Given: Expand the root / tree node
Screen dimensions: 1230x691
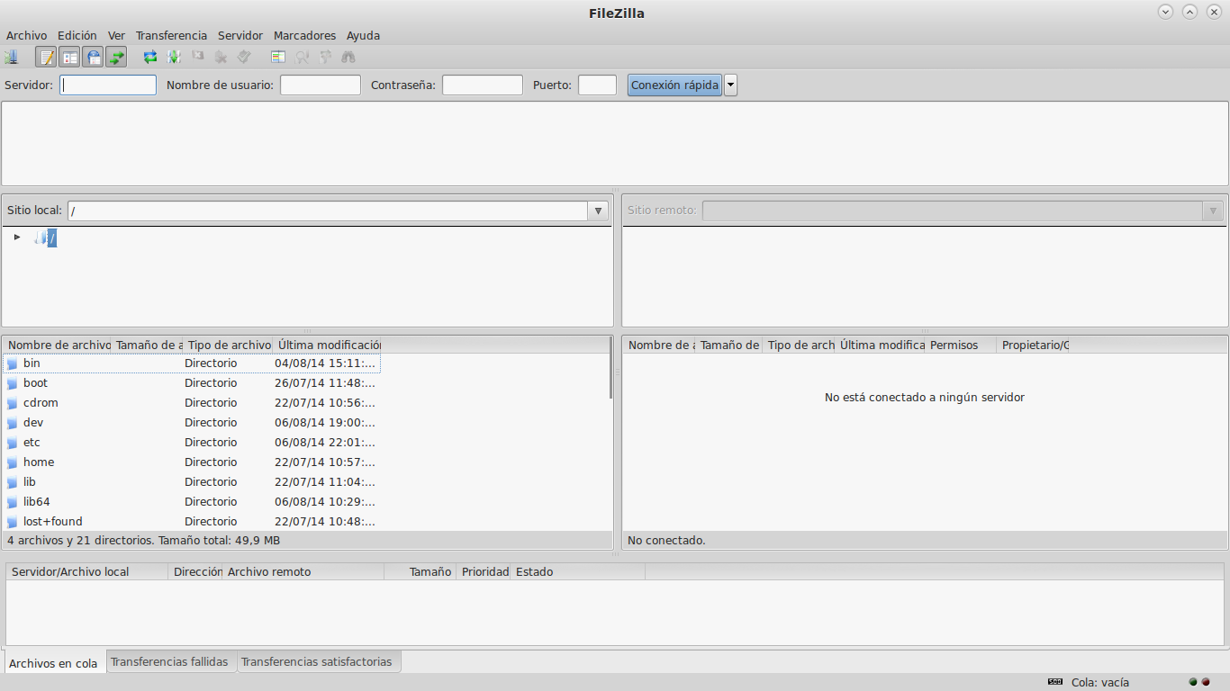Looking at the screenshot, I should point(17,238).
